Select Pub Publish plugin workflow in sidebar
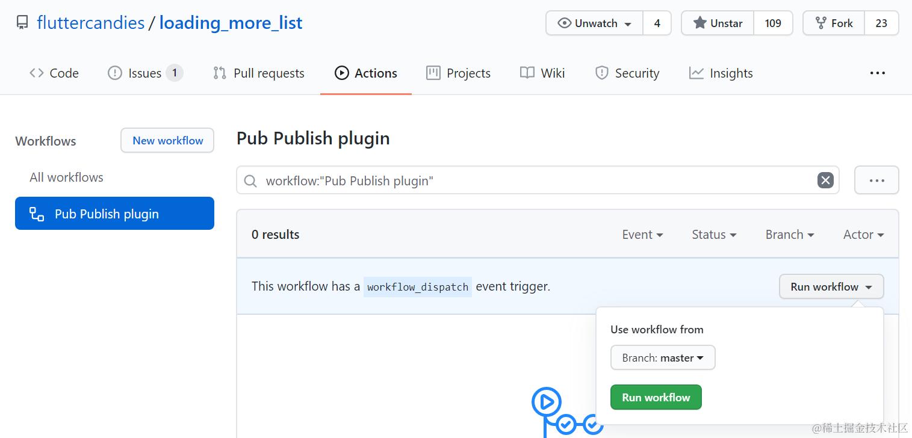Image resolution: width=912 pixels, height=438 pixels. 114,214
